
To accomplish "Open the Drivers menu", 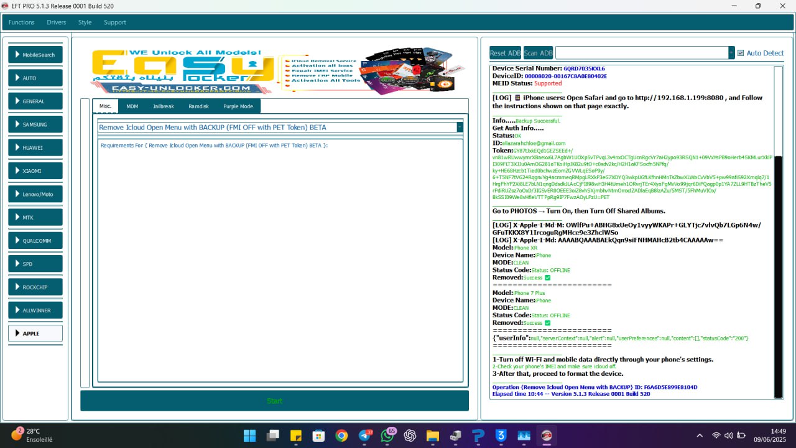I will pos(57,22).
